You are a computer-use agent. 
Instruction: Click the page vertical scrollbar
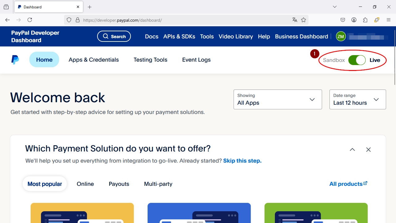[394, 57]
